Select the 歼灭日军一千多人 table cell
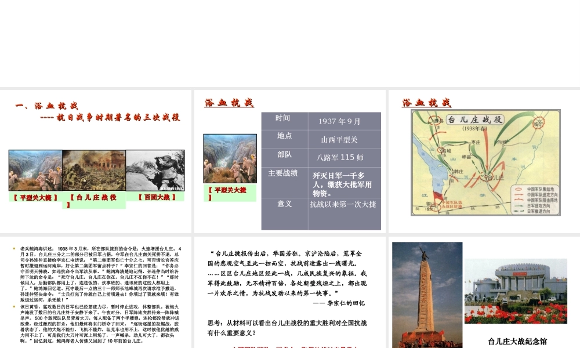Screen dimensions: 580x348 [345, 183]
